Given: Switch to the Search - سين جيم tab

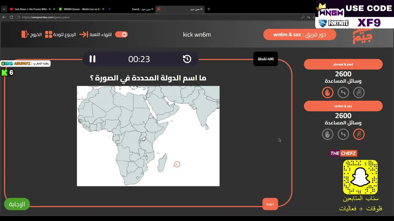Looking at the screenshot, I should (131, 9).
